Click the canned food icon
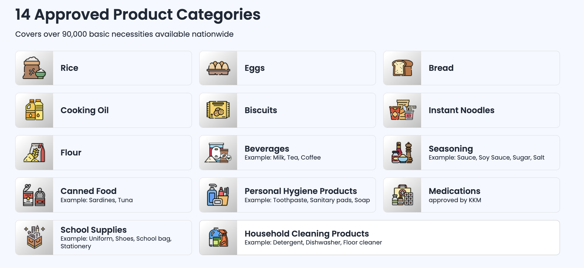584x268 pixels. click(34, 195)
